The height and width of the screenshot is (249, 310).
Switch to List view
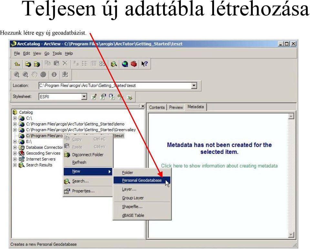(x=85, y=64)
